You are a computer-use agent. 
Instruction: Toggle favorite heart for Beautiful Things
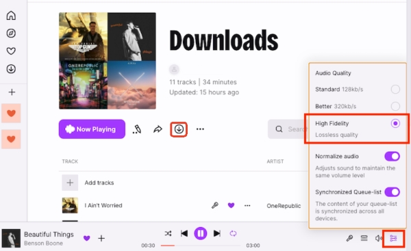(87, 238)
